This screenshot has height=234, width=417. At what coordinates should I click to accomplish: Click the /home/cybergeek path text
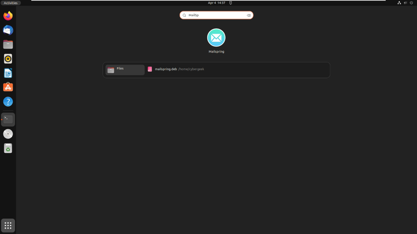[x=191, y=69]
